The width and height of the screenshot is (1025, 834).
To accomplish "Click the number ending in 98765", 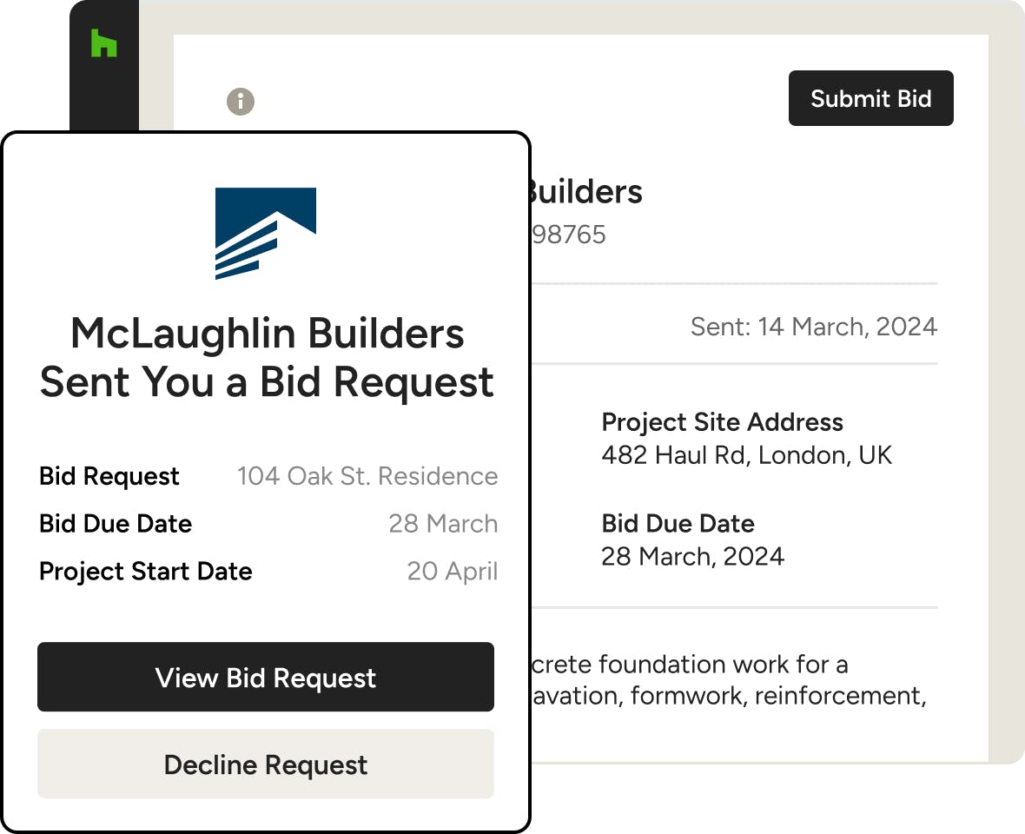I will point(568,235).
